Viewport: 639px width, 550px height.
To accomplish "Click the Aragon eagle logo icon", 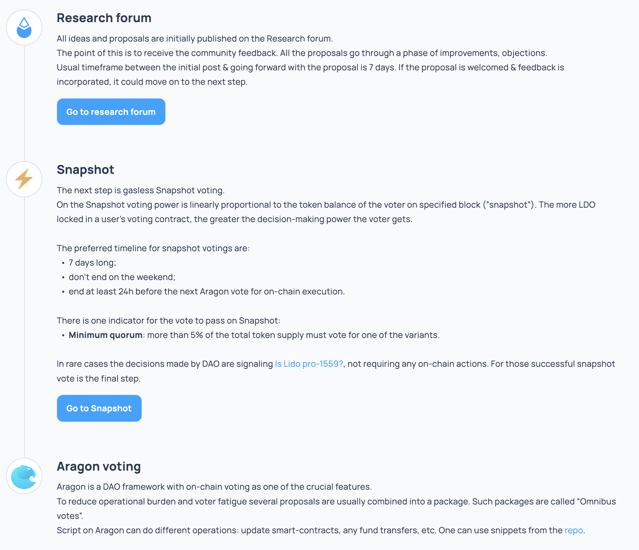I will coord(24,476).
